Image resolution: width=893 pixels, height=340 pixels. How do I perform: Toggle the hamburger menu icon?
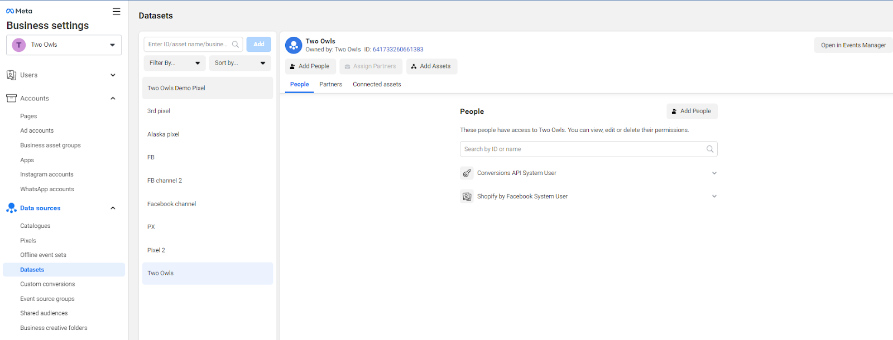pos(116,11)
